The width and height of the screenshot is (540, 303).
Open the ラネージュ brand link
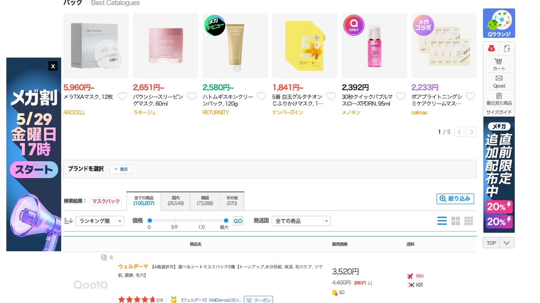click(x=144, y=113)
